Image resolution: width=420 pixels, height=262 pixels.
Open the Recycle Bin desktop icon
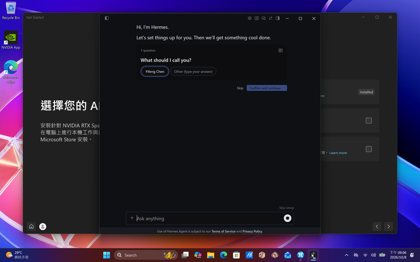(x=11, y=11)
